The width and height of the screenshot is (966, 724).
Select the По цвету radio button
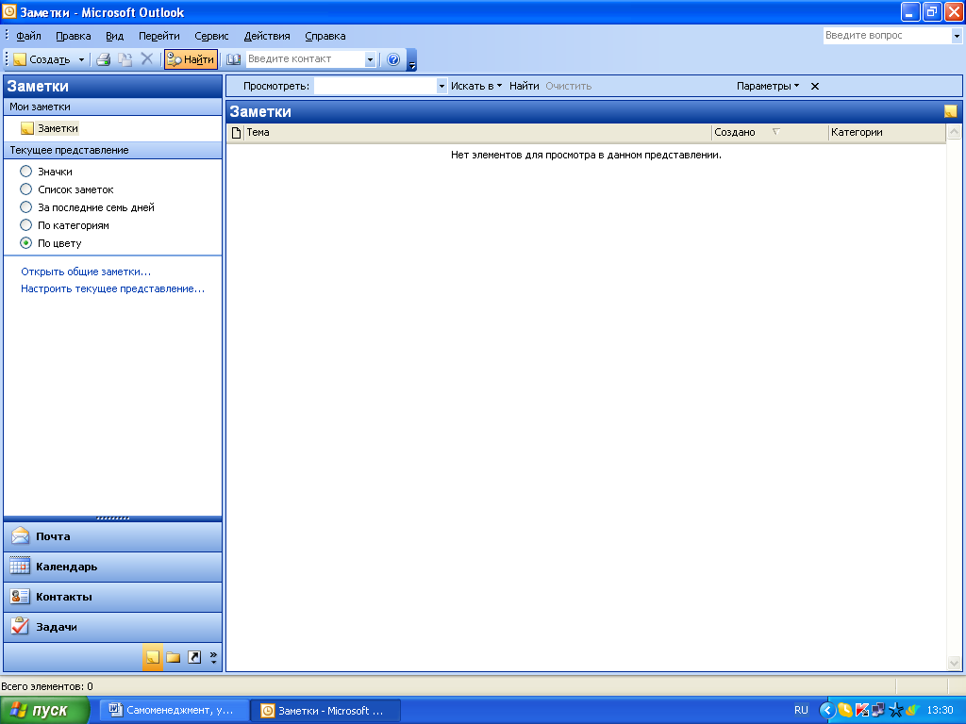(x=25, y=242)
